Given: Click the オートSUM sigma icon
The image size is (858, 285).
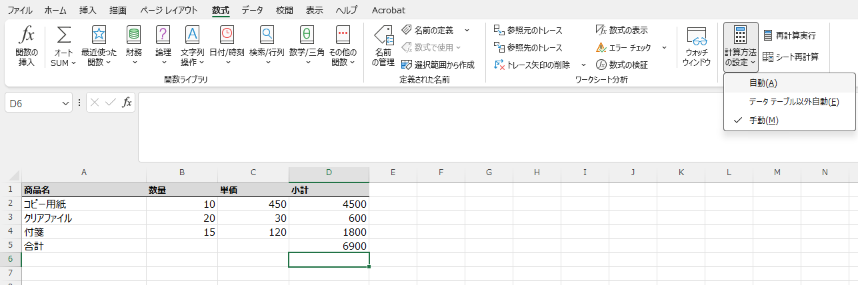Looking at the screenshot, I should point(64,35).
